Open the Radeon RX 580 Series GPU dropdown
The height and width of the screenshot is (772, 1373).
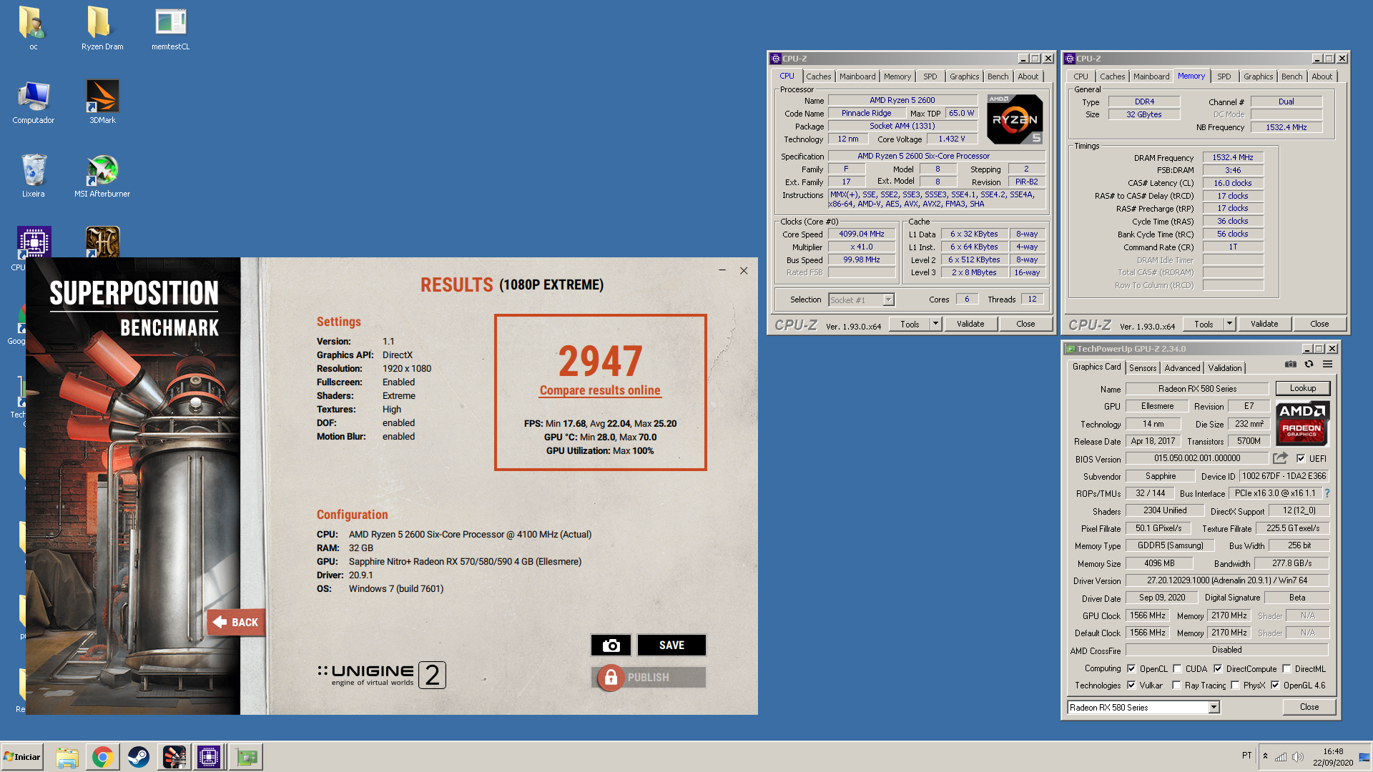pyautogui.click(x=1214, y=708)
